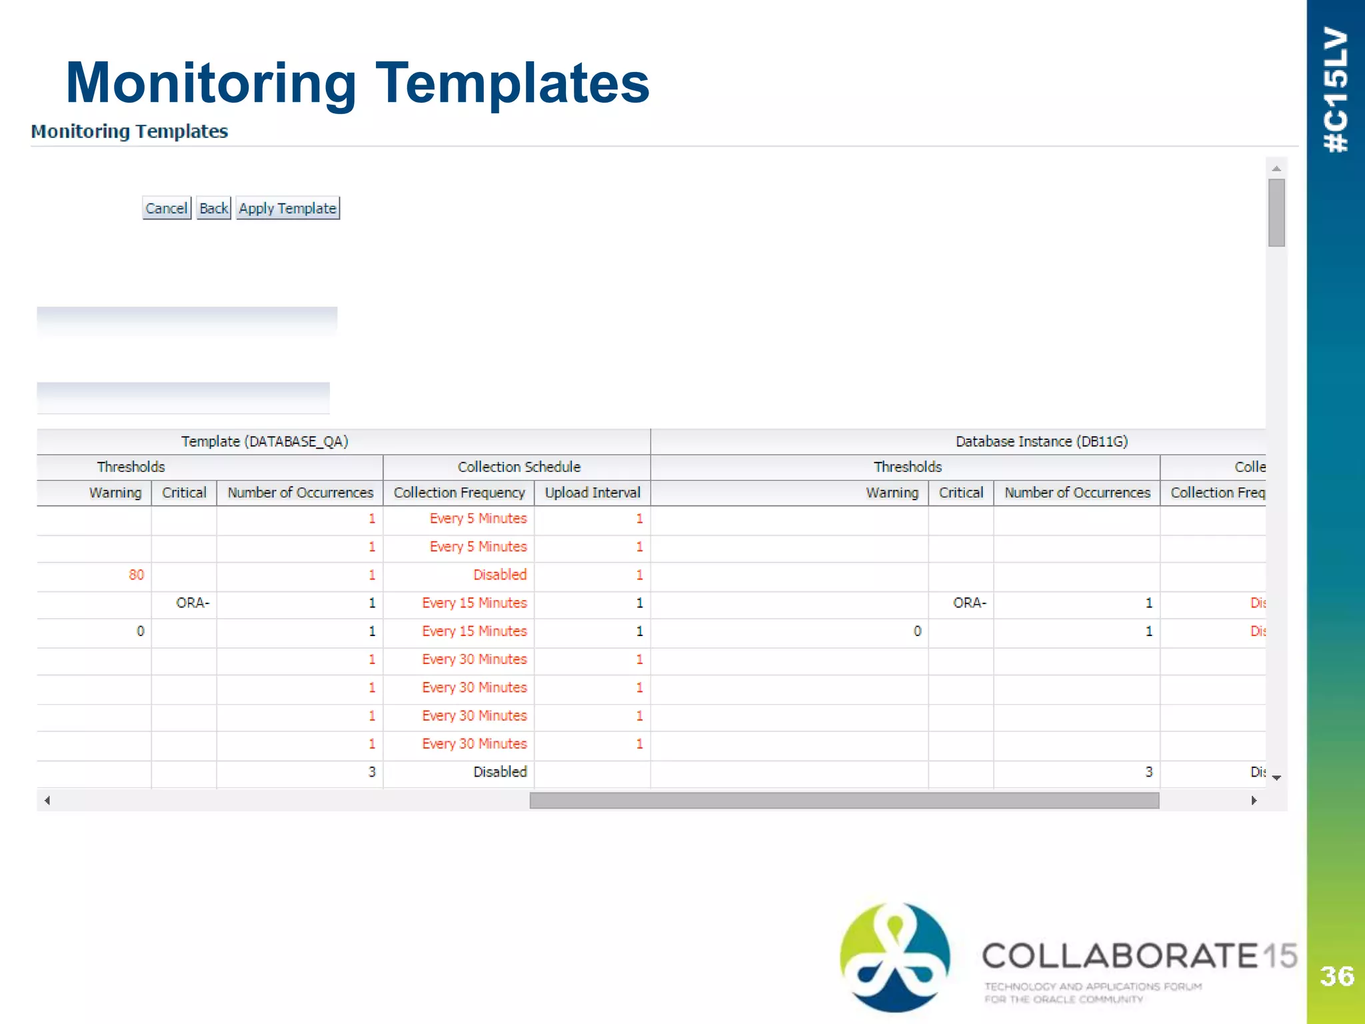Click the Apply Template button
The height and width of the screenshot is (1024, 1365).
[x=287, y=208]
